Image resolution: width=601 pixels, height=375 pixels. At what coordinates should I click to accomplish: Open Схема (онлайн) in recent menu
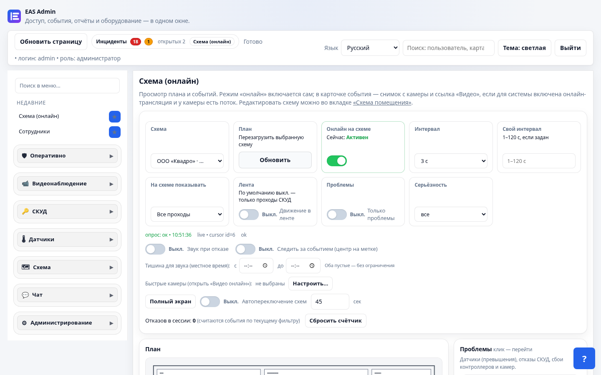(39, 116)
